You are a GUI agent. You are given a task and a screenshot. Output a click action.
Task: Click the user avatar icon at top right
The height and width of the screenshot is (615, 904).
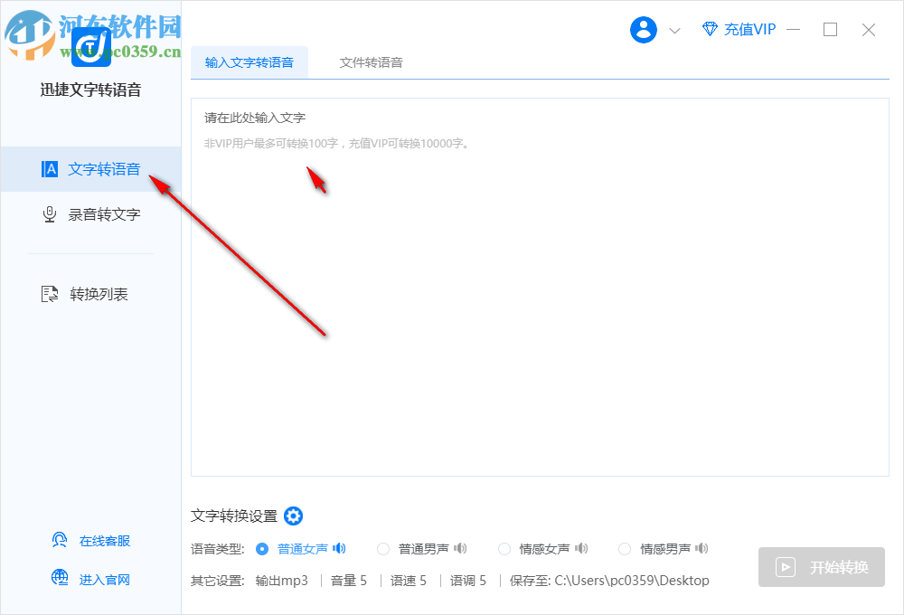643,29
